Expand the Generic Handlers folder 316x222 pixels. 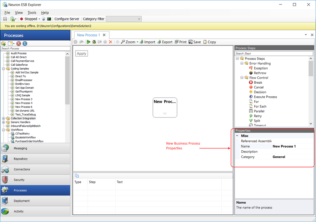click(x=3, y=122)
